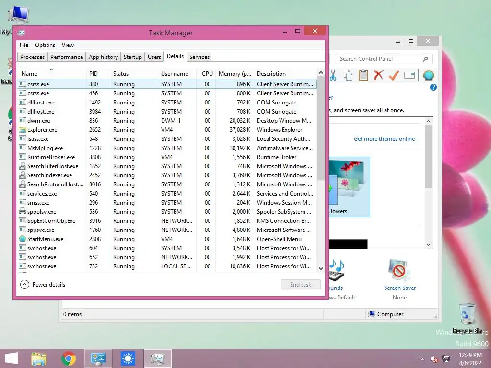Click the Task Manager title bar icon
Image resolution: width=491 pixels, height=368 pixels.
pos(21,33)
